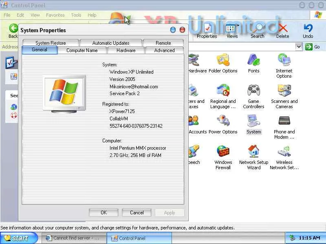
Task: Switch to the Hardware tab
Action: tap(126, 50)
